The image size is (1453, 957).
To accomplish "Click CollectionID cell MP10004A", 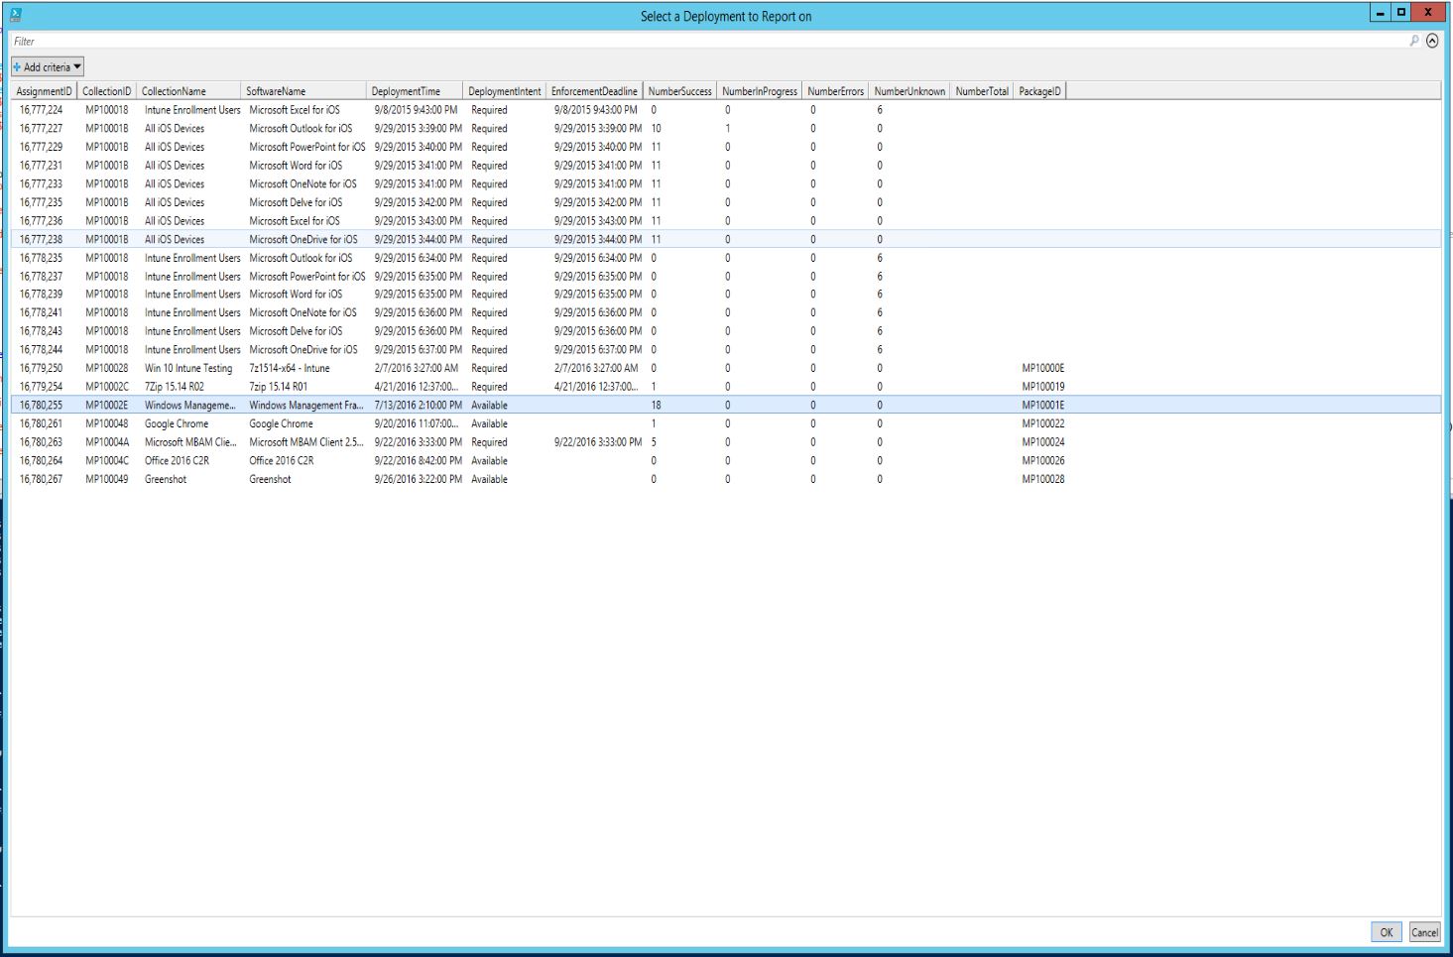I will click(x=107, y=442).
